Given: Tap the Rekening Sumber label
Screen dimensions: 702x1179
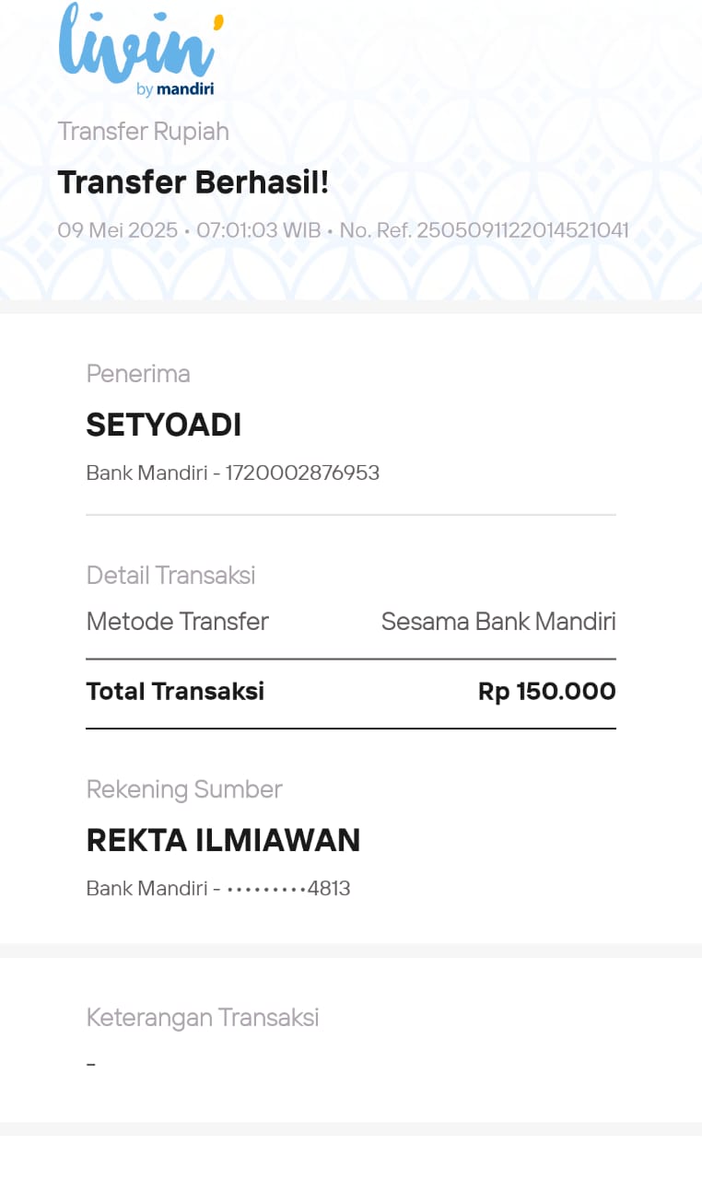Looking at the screenshot, I should pyautogui.click(x=184, y=789).
